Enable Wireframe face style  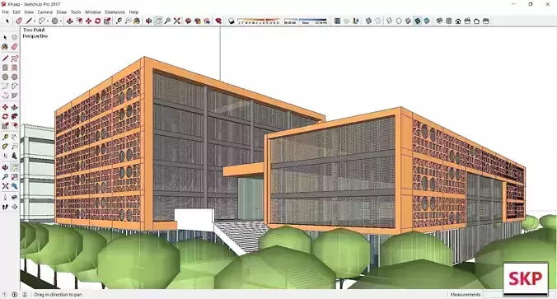pyautogui.click(x=390, y=21)
